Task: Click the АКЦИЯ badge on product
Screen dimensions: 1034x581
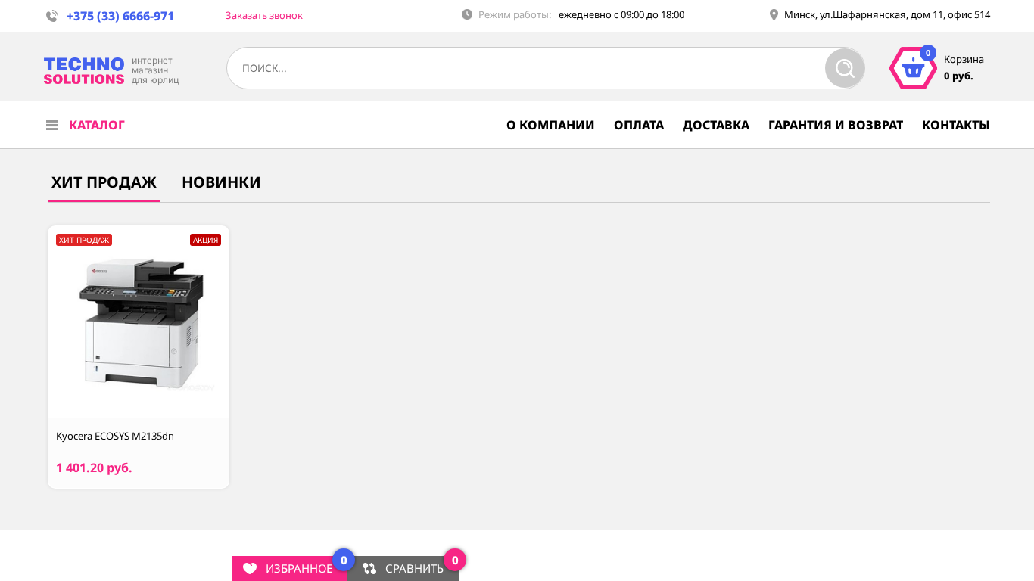Action: [x=205, y=240]
